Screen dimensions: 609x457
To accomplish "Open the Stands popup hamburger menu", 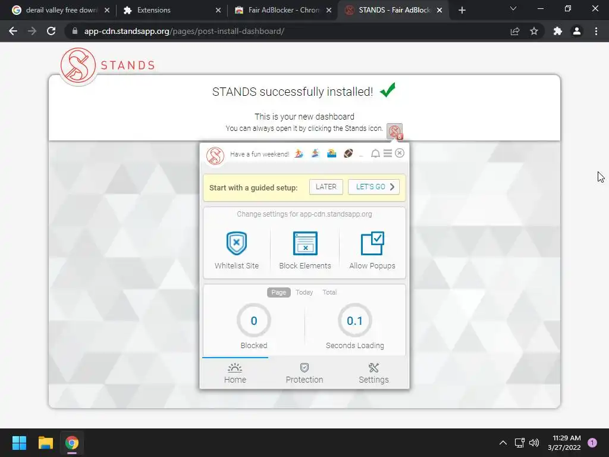I will [x=388, y=154].
